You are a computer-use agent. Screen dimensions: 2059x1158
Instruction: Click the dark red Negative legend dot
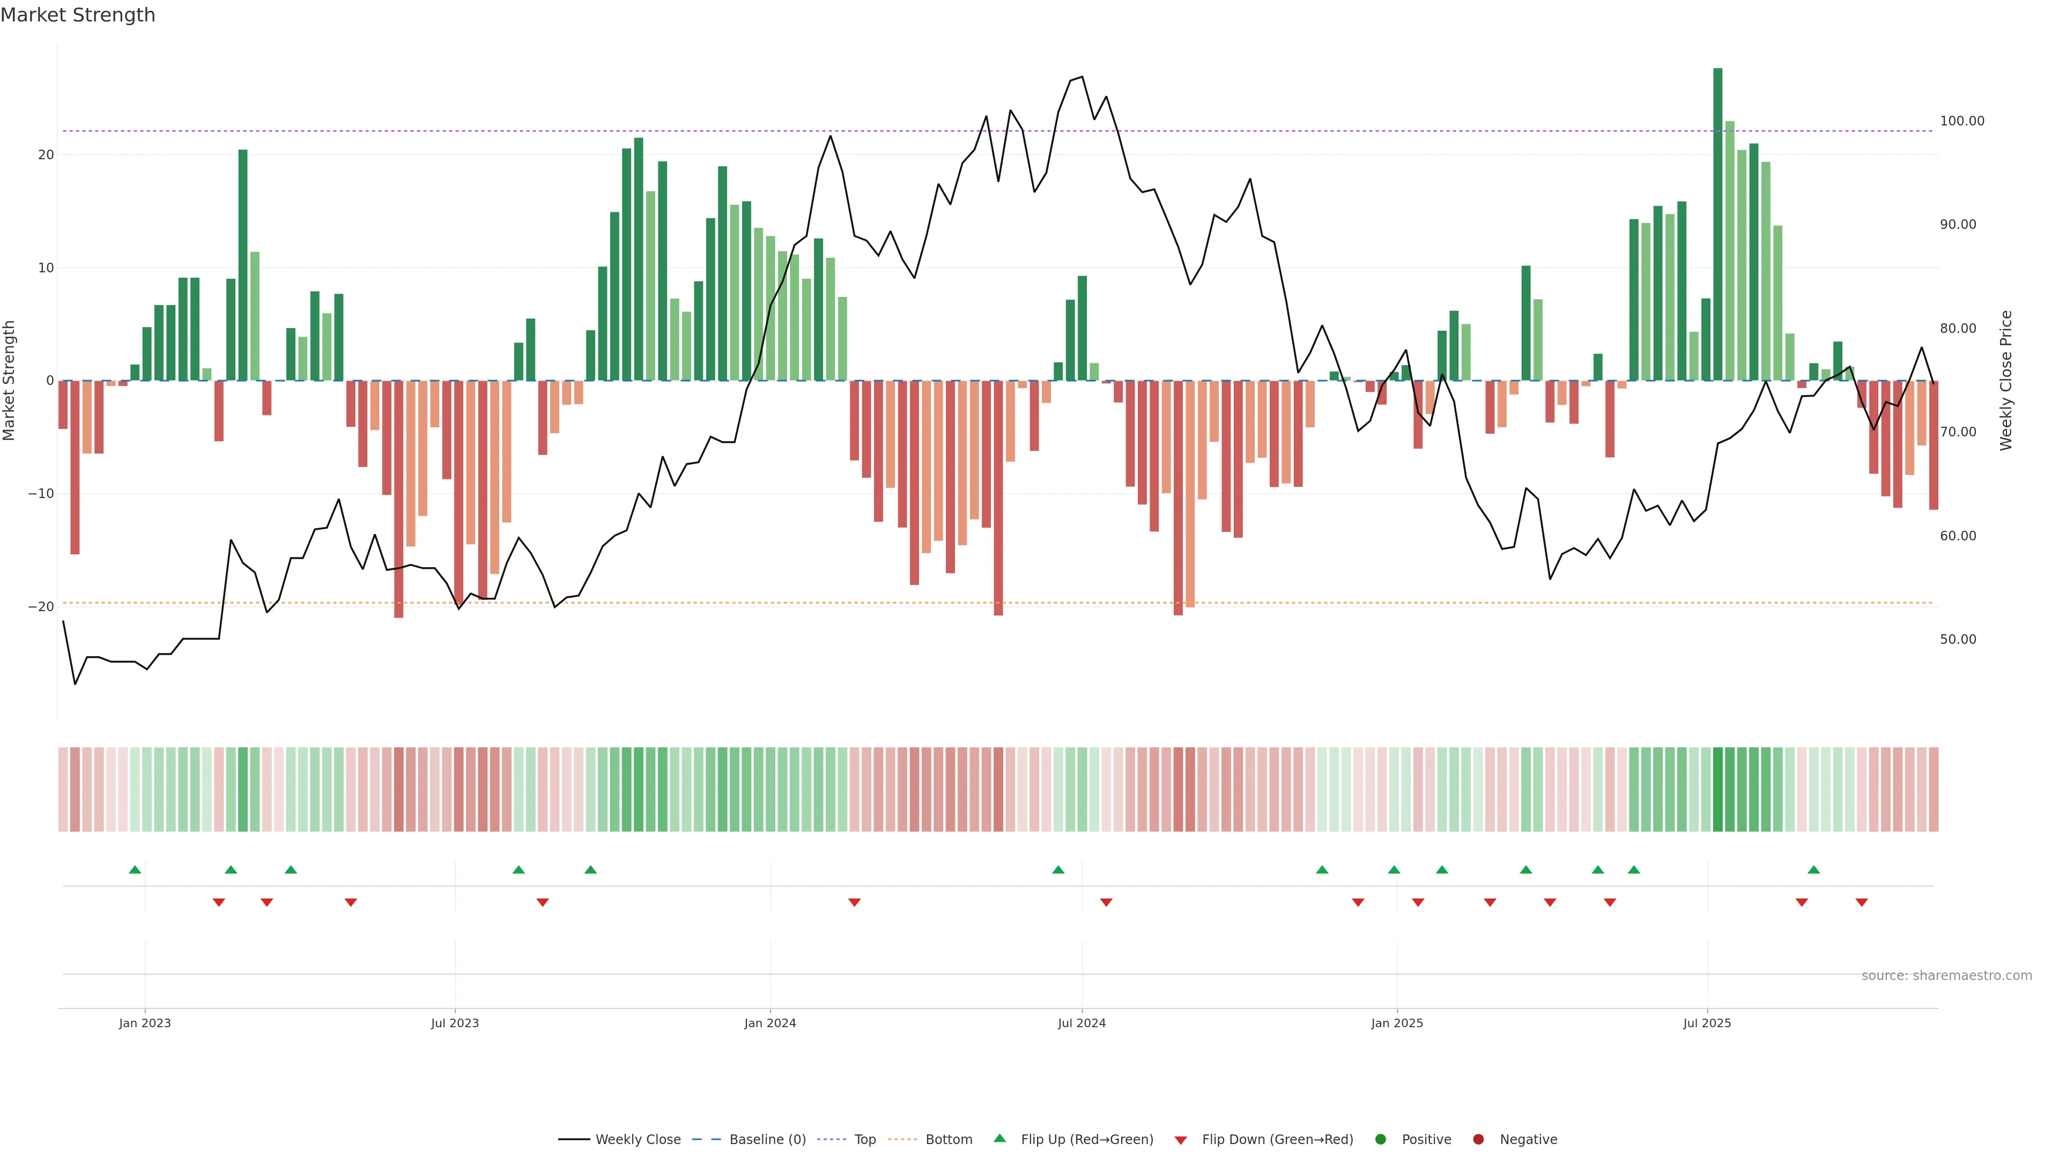point(1478,1140)
